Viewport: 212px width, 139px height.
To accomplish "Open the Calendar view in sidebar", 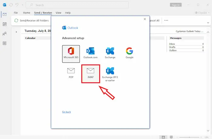I will tap(5, 24).
